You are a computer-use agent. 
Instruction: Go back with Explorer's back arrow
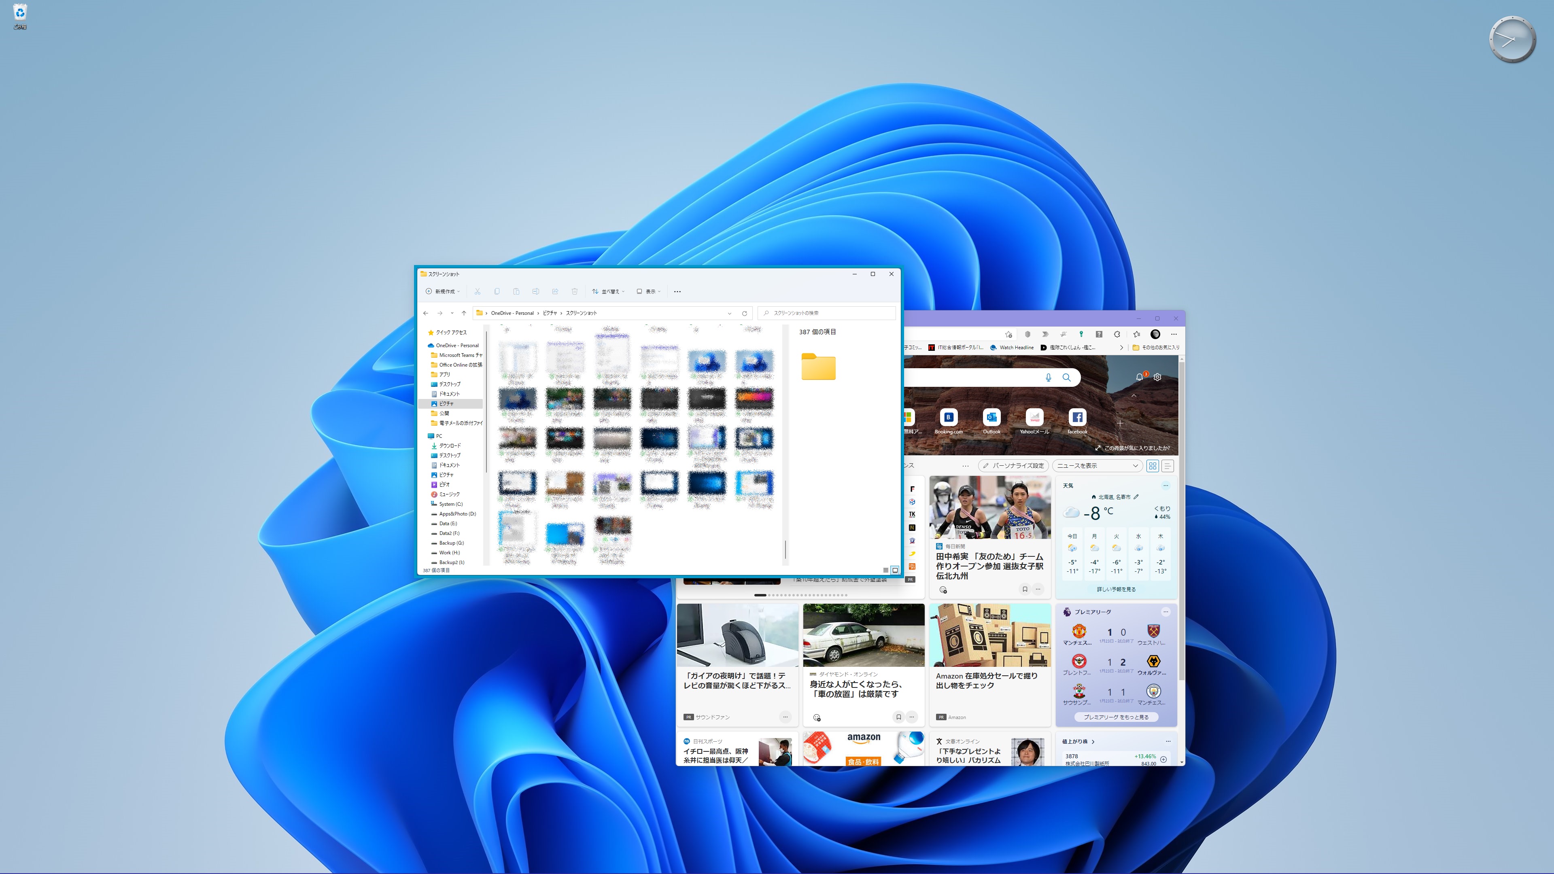(426, 313)
